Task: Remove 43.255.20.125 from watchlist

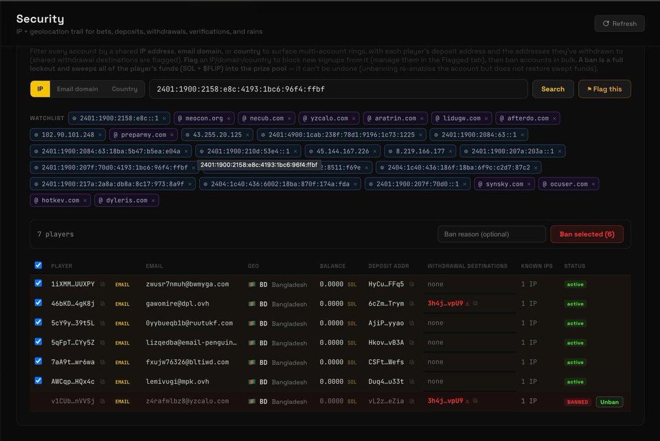Action: pyautogui.click(x=248, y=135)
